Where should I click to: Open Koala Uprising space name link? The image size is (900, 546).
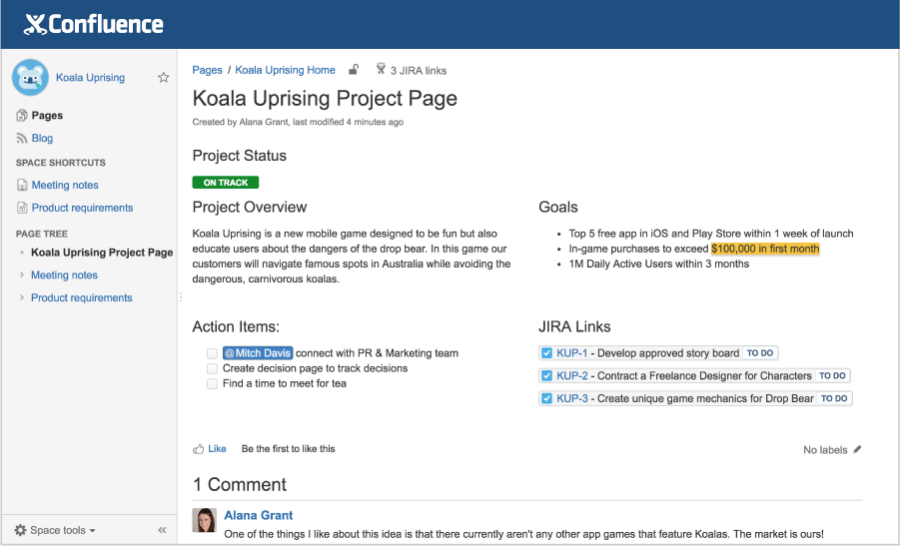pos(90,78)
